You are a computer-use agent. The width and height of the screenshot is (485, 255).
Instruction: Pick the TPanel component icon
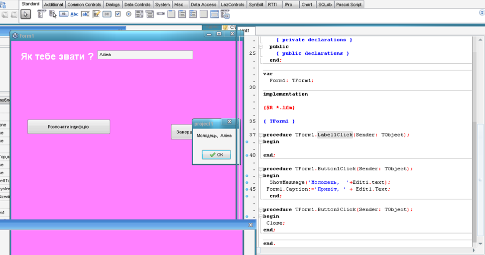[x=204, y=14]
